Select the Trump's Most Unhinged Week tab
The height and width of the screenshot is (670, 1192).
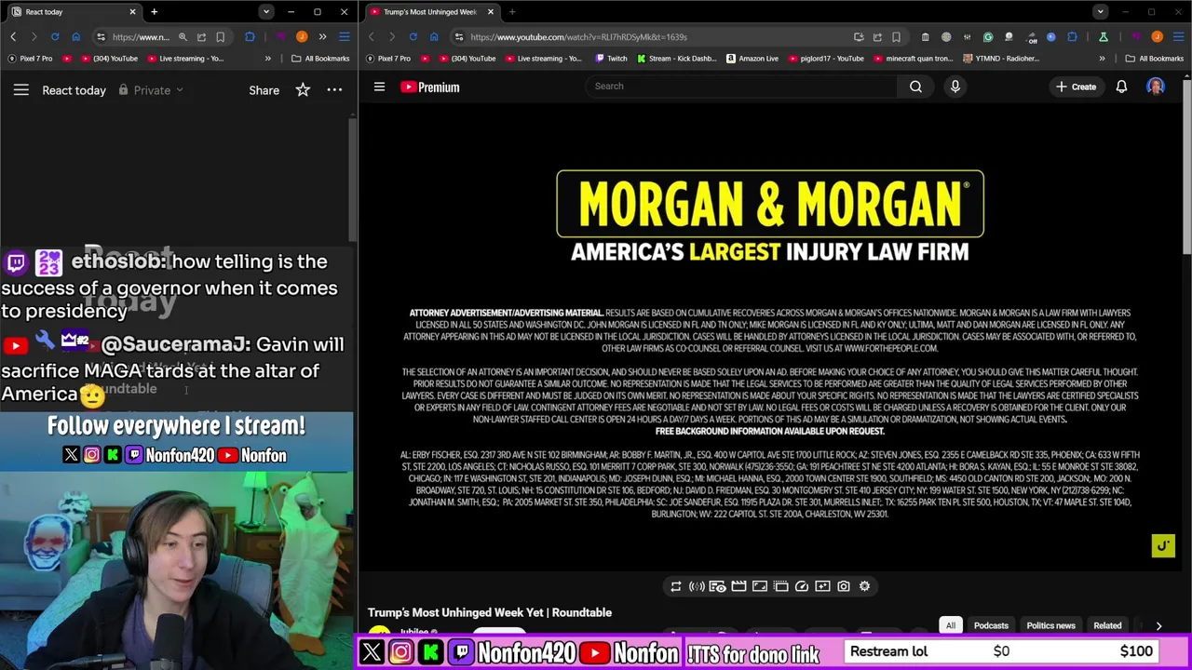(x=432, y=11)
